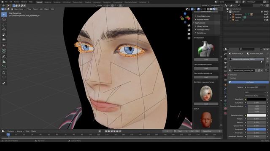
Task: Open the Material properties tab icon
Action: coord(225,109)
